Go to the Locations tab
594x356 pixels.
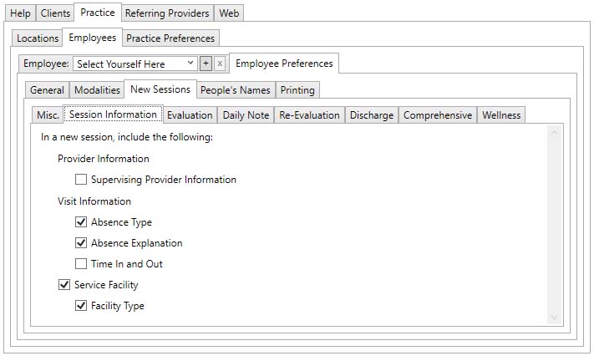point(38,38)
